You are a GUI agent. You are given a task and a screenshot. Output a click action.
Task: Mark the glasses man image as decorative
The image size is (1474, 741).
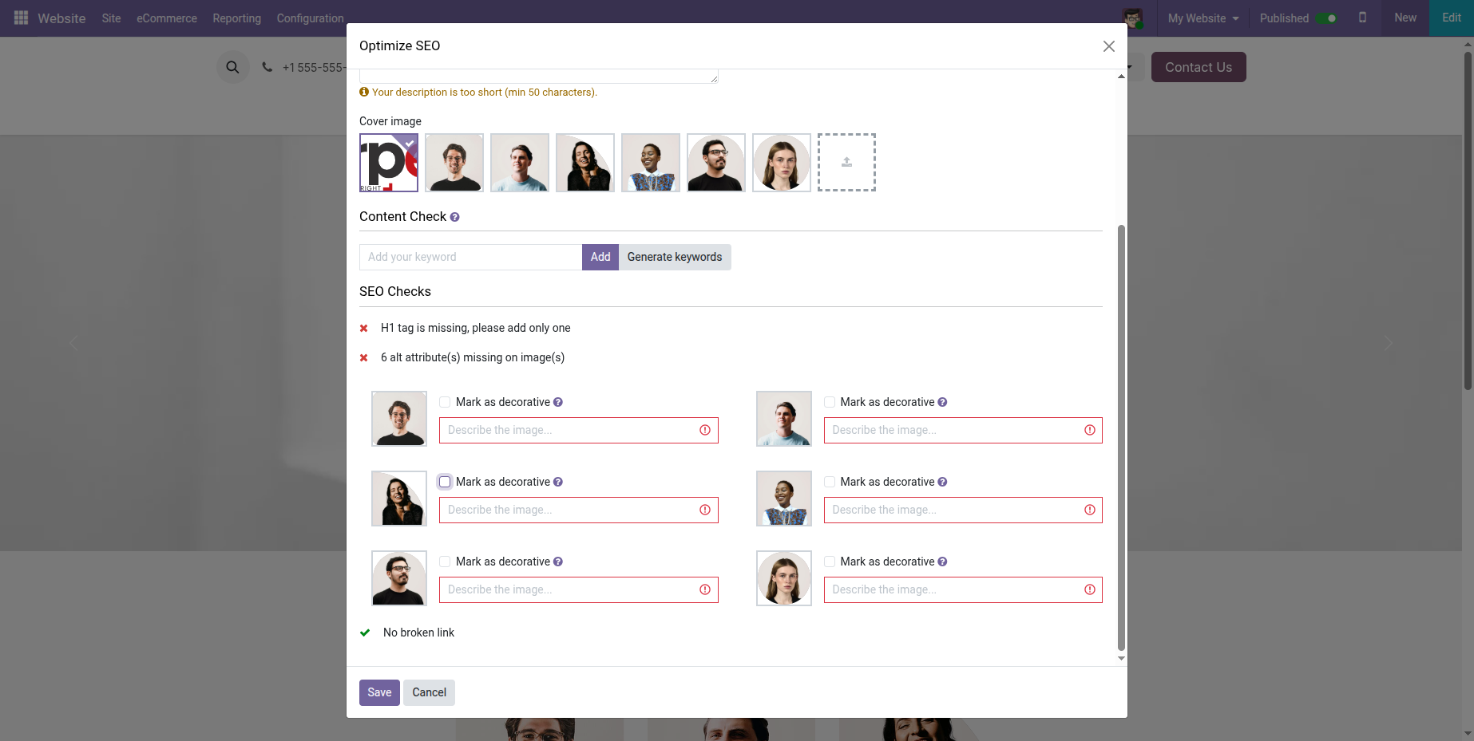tap(445, 562)
